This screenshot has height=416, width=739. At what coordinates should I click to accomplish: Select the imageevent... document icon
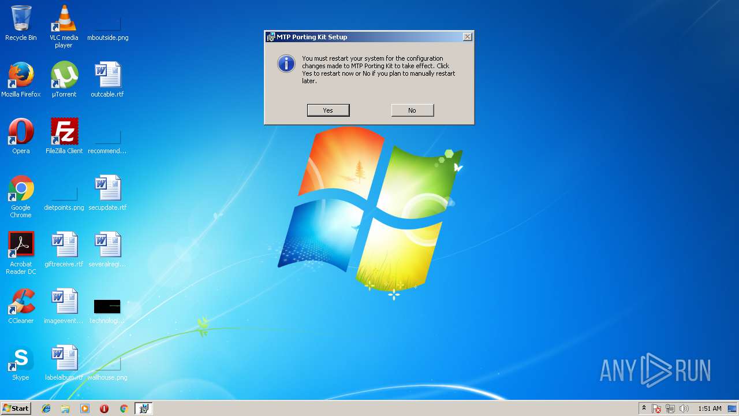[64, 306]
